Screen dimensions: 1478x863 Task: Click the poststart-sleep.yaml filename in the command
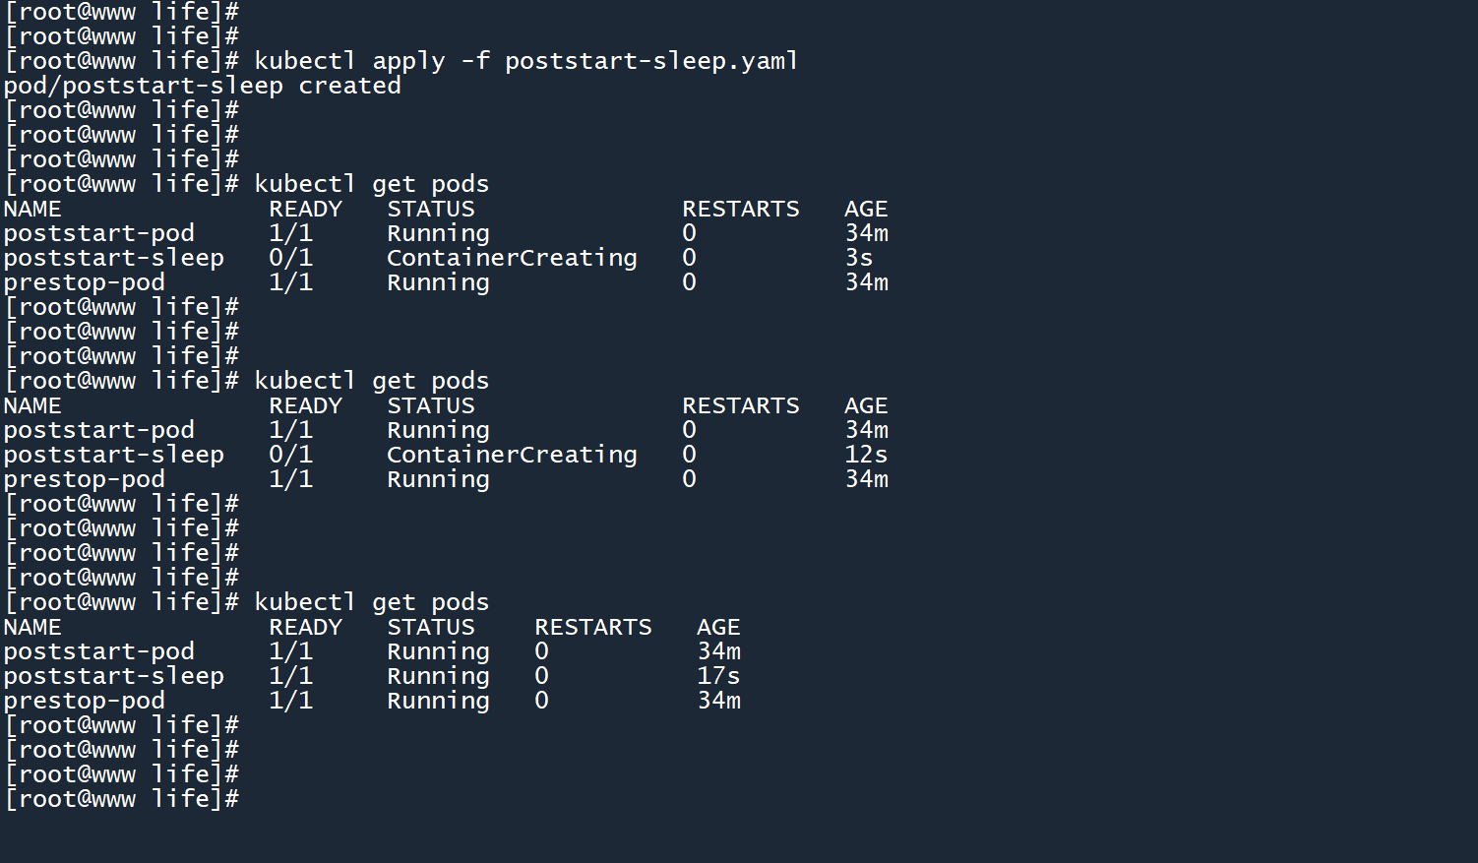coord(650,61)
